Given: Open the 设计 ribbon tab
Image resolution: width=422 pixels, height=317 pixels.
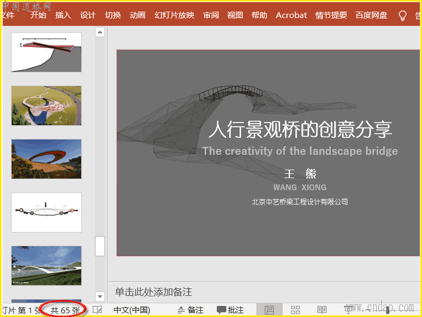Looking at the screenshot, I should point(88,15).
